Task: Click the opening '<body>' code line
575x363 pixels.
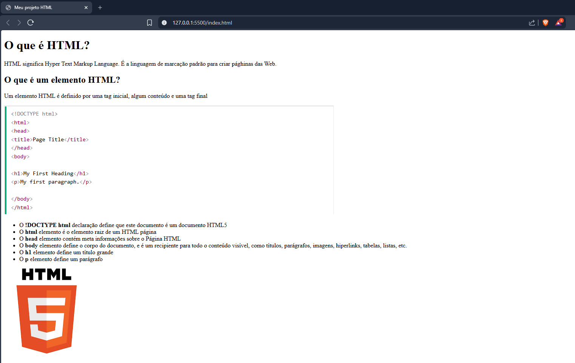Action: tap(20, 156)
